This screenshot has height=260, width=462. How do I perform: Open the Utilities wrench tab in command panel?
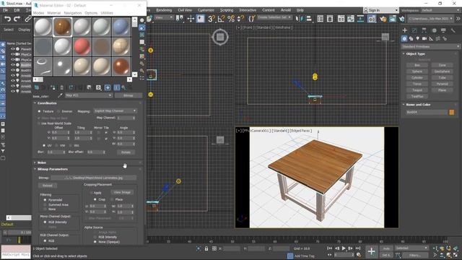pyautogui.click(x=453, y=30)
